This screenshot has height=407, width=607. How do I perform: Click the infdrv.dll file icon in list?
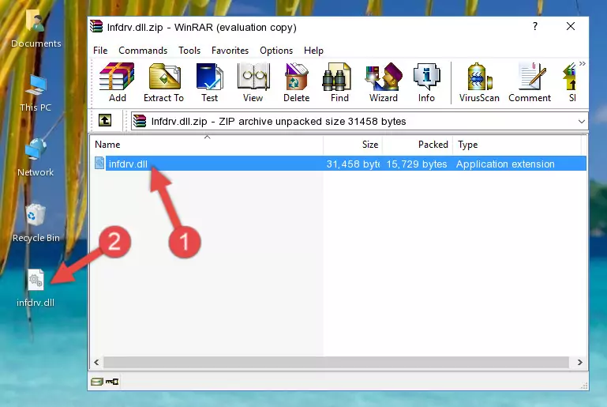click(99, 163)
